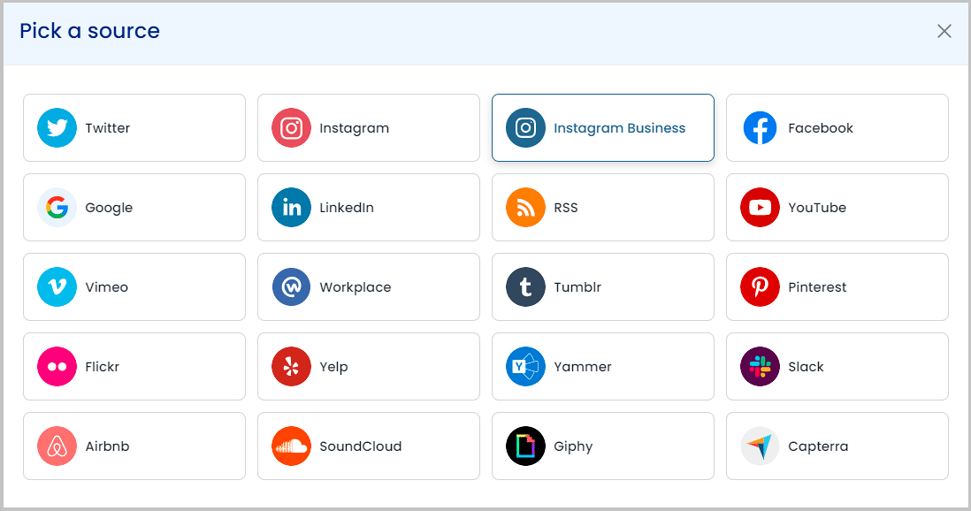The image size is (971, 511).
Task: Choose the Flickr source card
Action: pyautogui.click(x=134, y=367)
